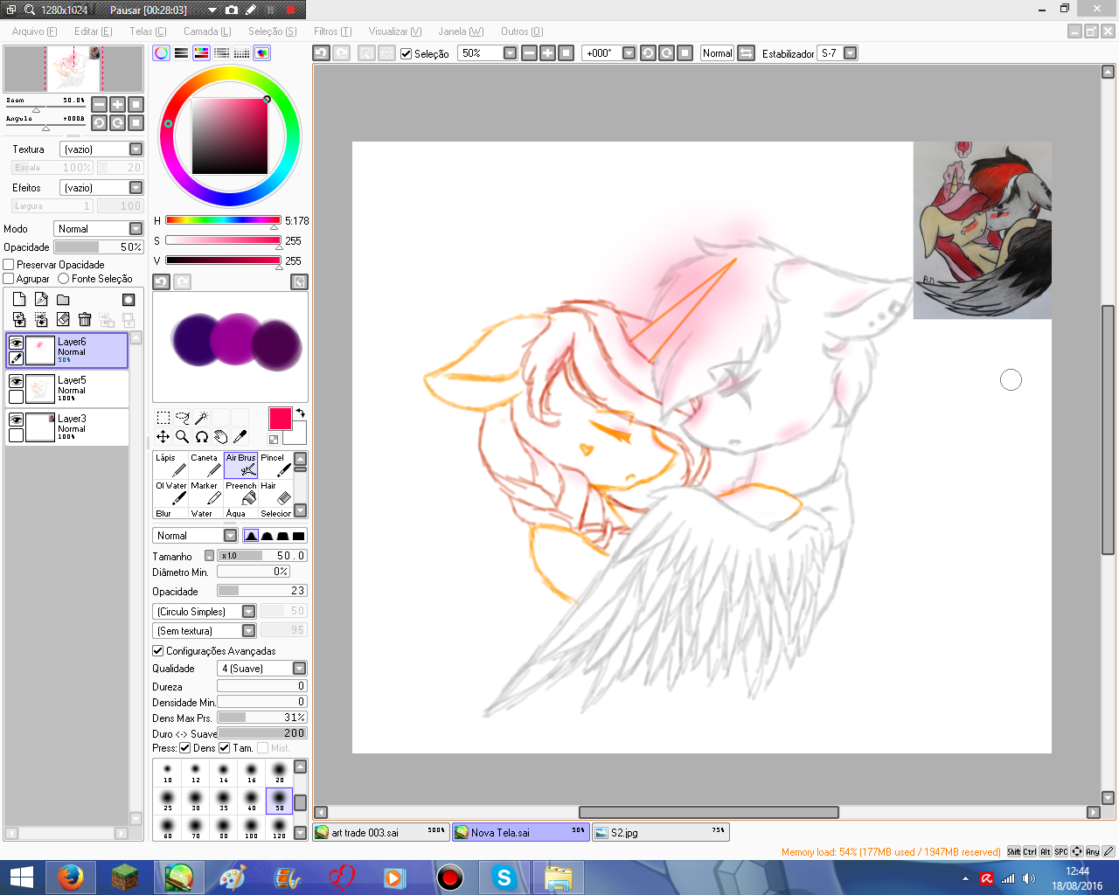
Task: Flip canvas view horizontally
Action: click(x=747, y=52)
